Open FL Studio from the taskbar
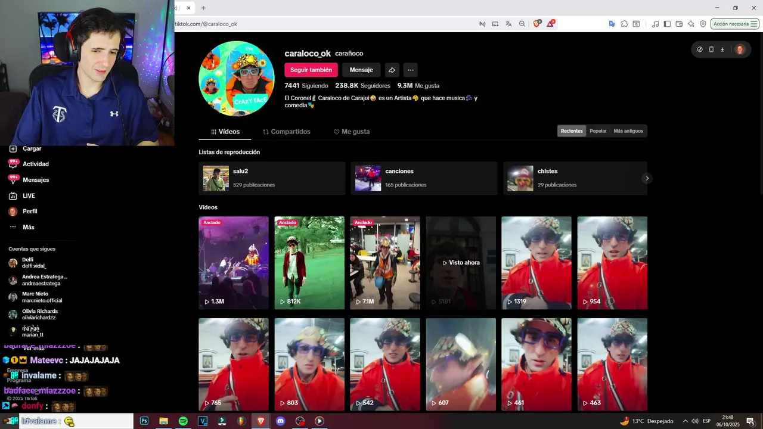763x429 pixels. (x=241, y=421)
